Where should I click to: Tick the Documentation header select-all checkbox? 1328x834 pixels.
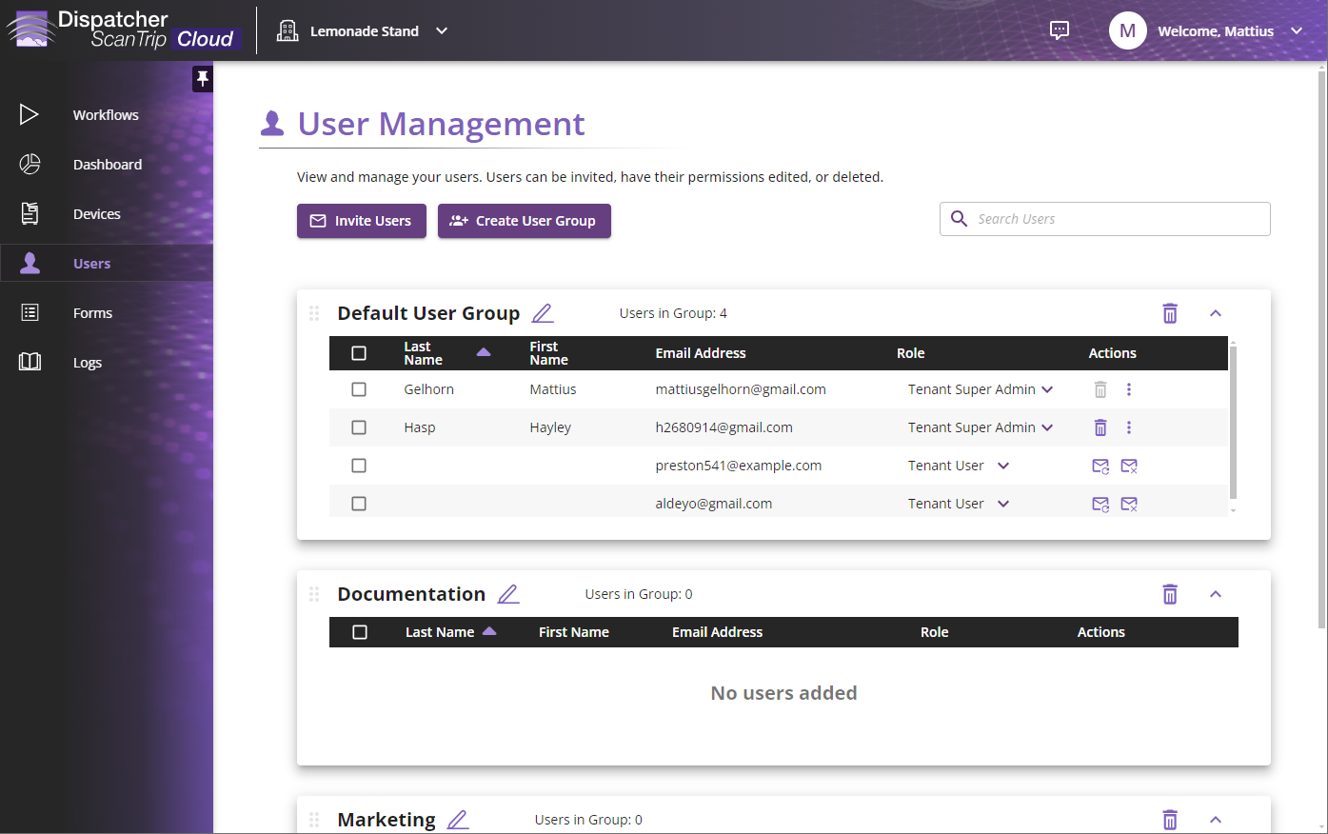pyautogui.click(x=360, y=632)
